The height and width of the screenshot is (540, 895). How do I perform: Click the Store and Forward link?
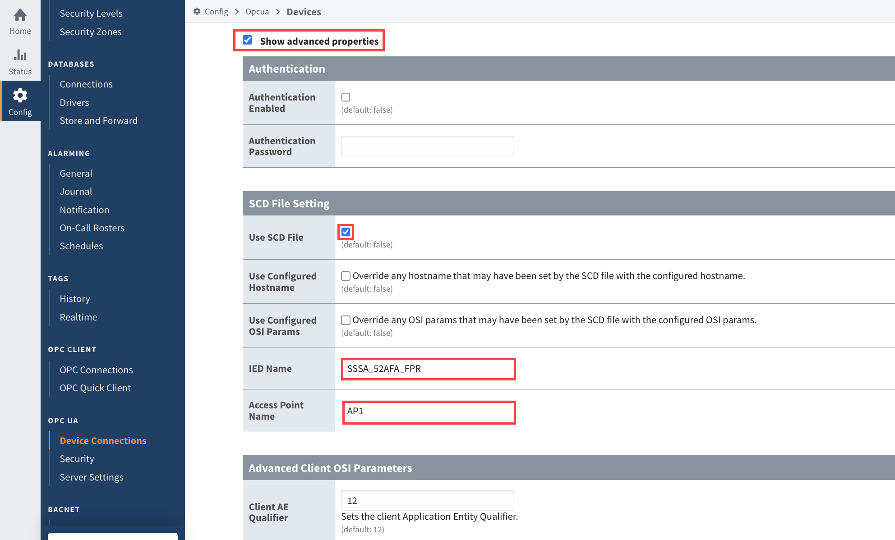click(x=98, y=120)
